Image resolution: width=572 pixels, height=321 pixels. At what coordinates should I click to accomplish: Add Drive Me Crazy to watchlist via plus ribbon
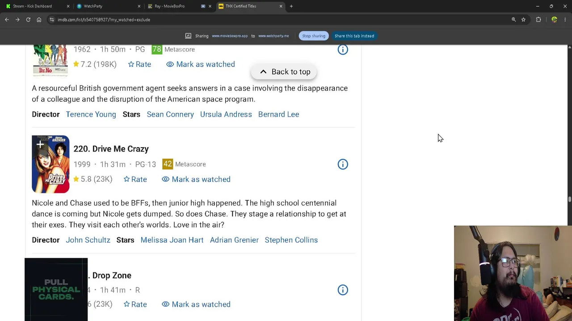pos(40,145)
